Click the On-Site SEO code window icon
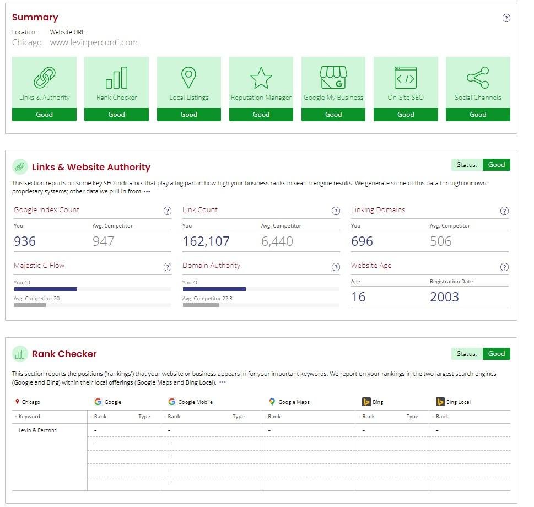Screen dimensions: 534x507 point(405,78)
